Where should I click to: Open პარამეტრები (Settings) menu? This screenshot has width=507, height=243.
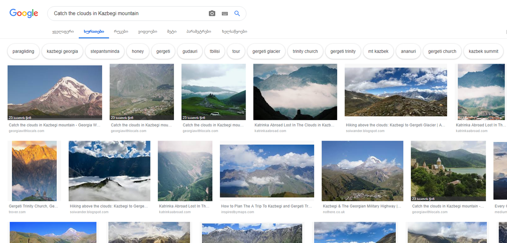point(198,32)
